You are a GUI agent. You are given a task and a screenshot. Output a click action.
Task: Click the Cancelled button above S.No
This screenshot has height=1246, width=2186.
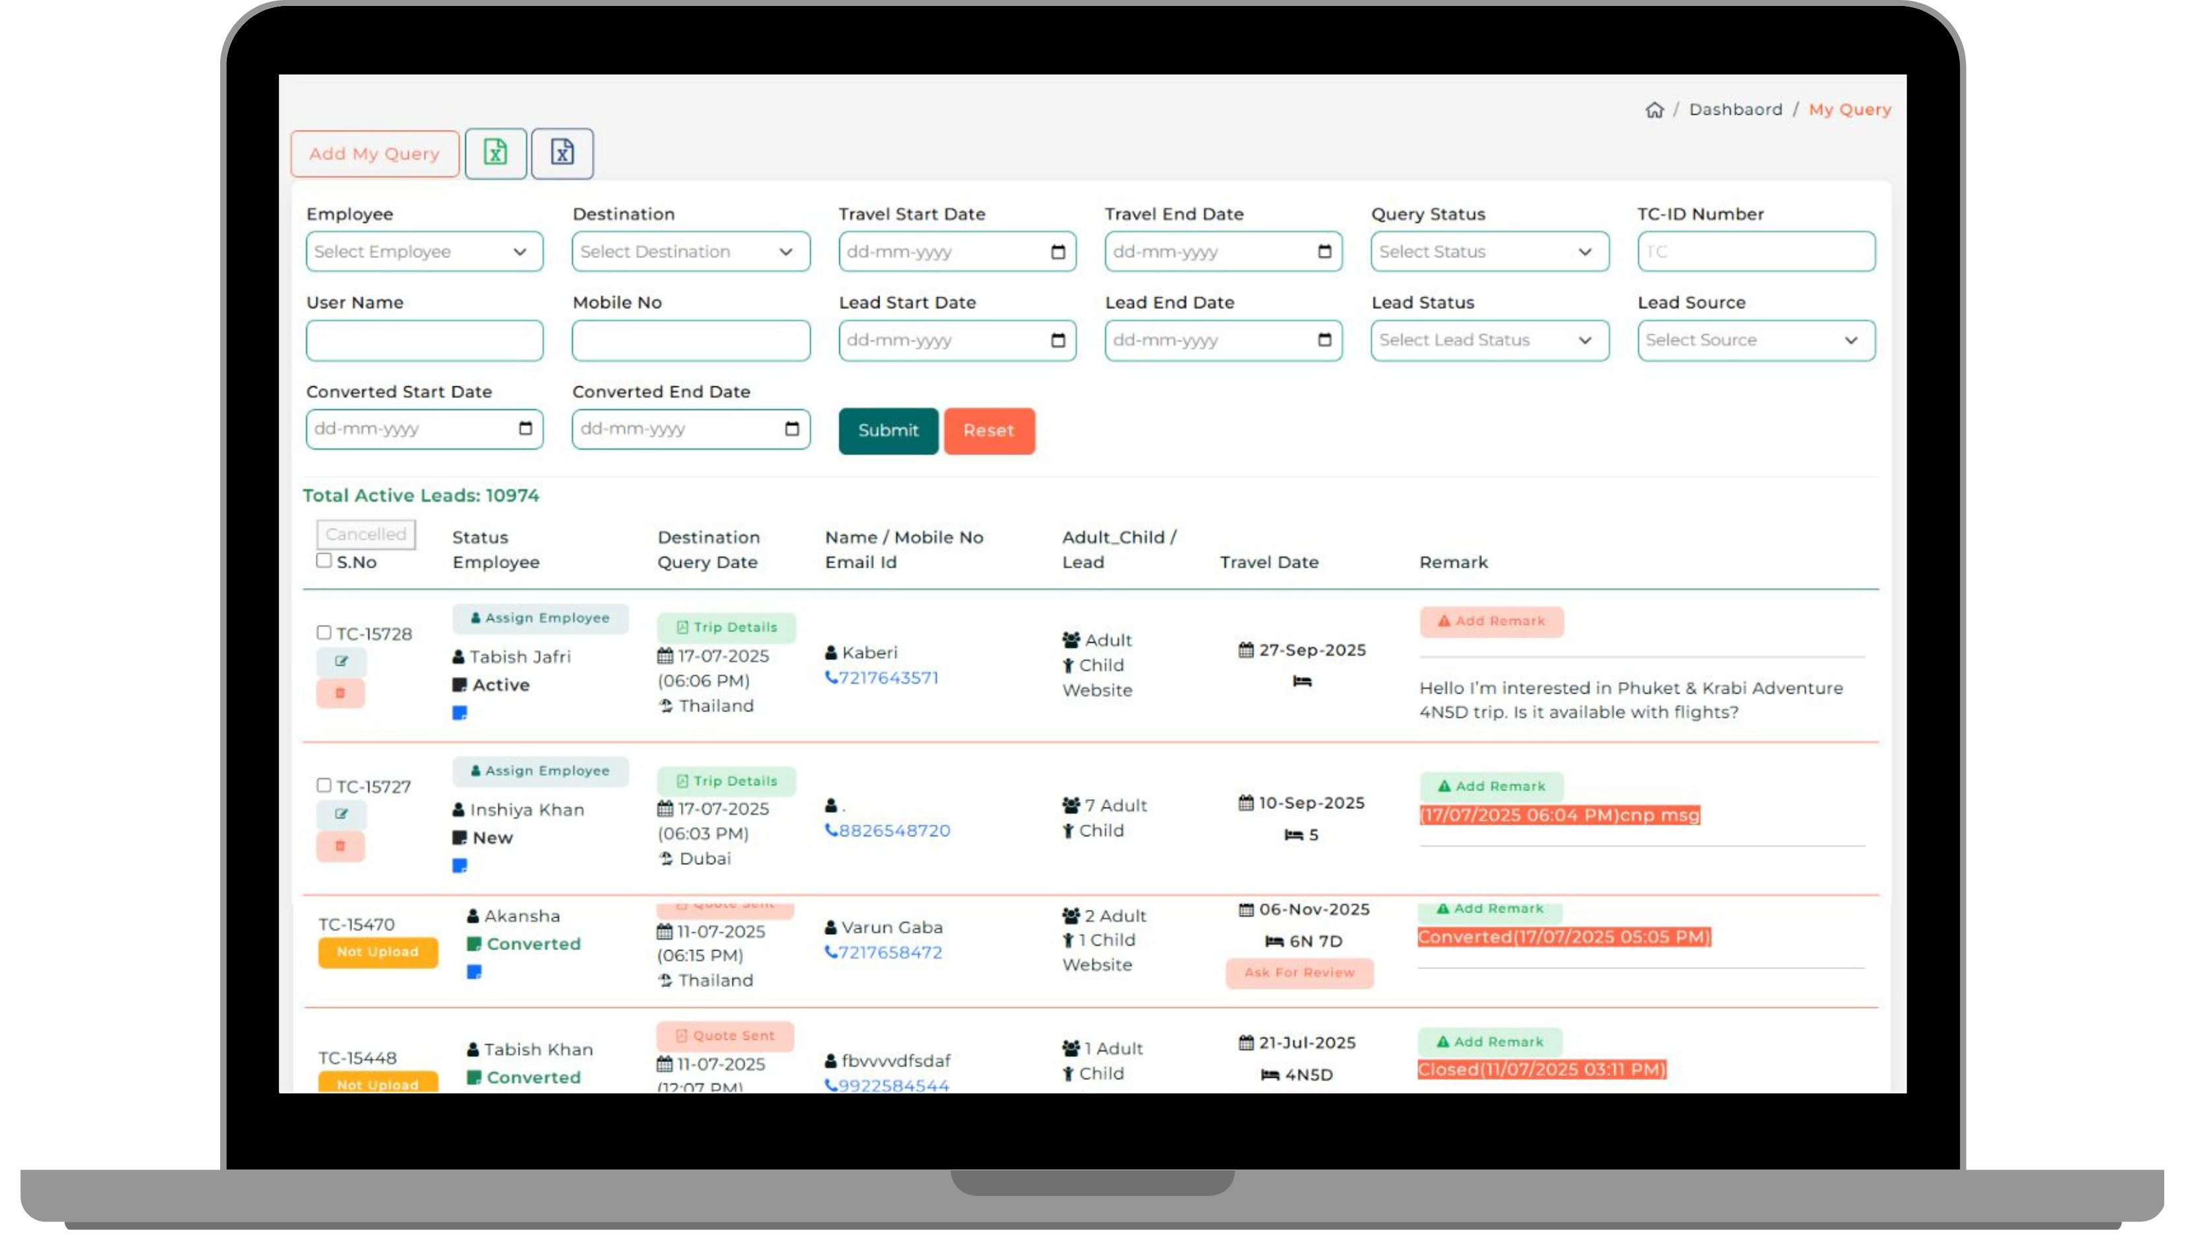click(x=366, y=534)
